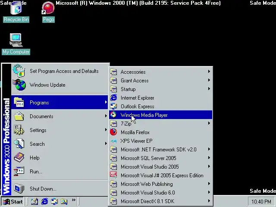This screenshot has width=276, height=207.
Task: Launch Outlook Express from quick launch bar
Action: click(54, 201)
